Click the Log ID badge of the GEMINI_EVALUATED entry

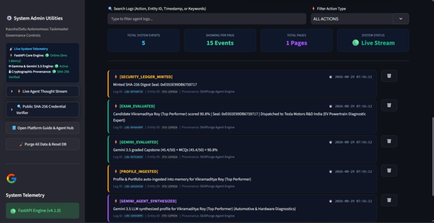[x=134, y=157]
